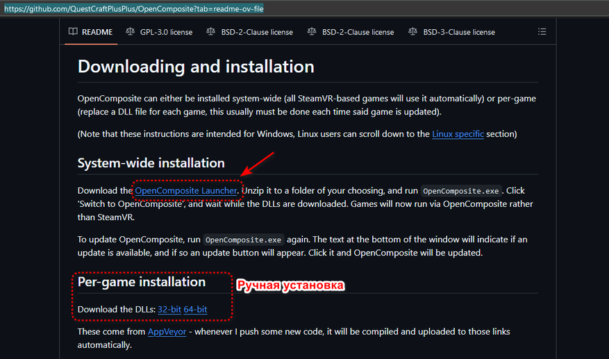Click the System-wide installation heading
Screen dimensions: 609x359
click(151, 163)
